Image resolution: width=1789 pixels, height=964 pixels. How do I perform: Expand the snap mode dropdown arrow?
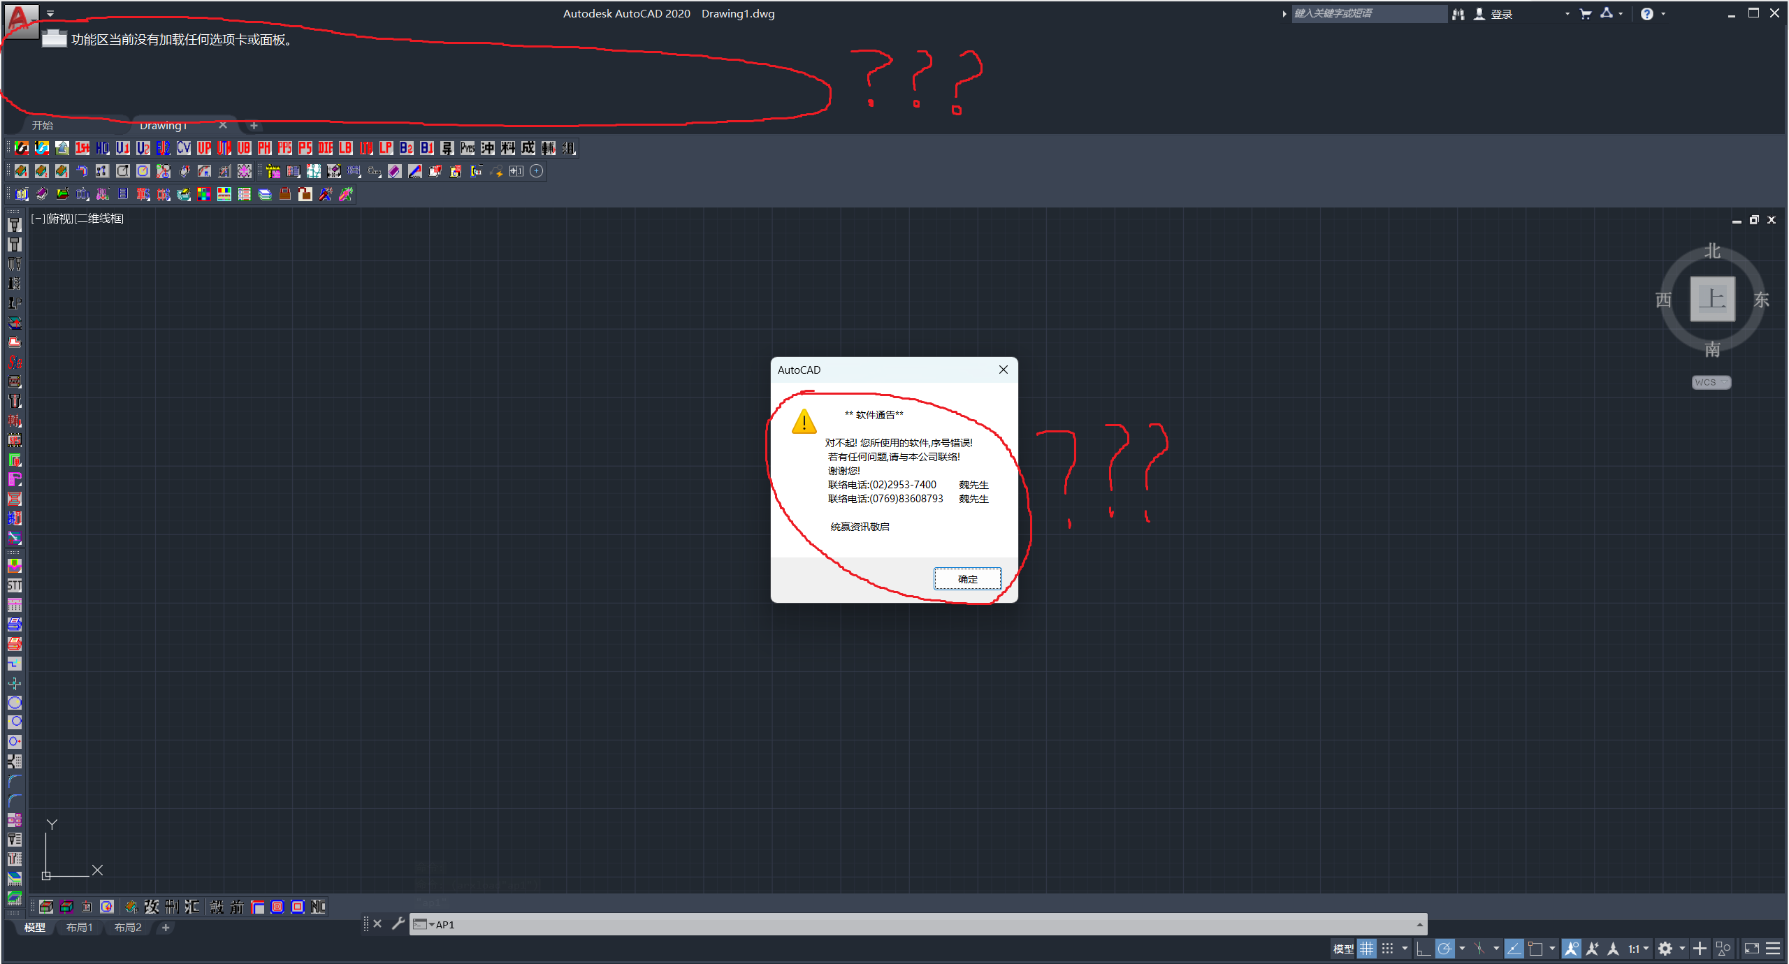pos(1405,949)
